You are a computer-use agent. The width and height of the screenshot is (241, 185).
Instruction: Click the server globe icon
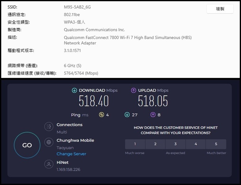coord(49,142)
